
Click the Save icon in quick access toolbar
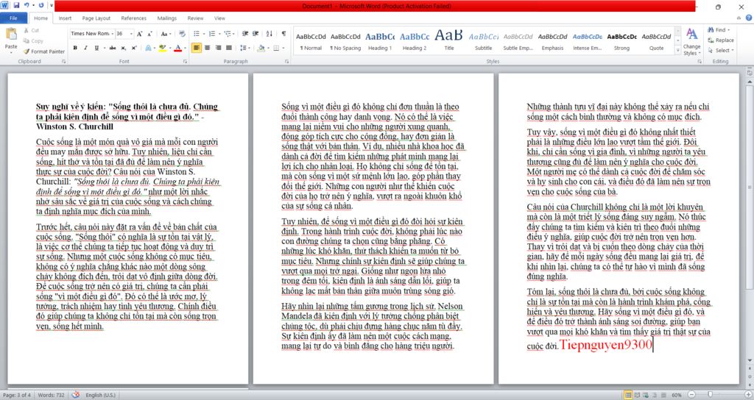[16, 6]
